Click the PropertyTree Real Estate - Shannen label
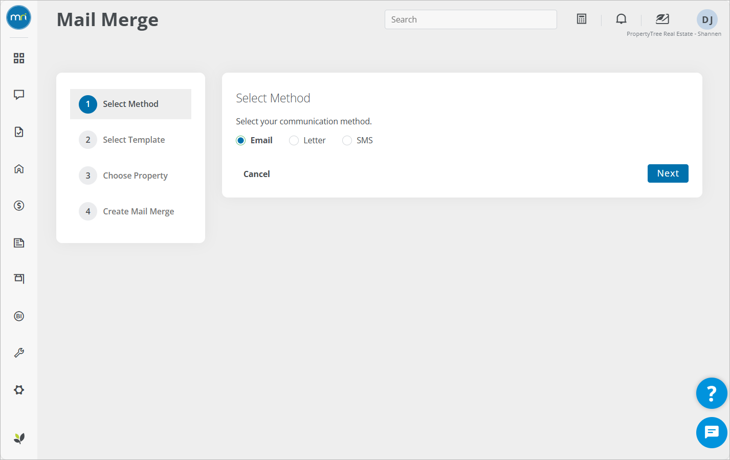The height and width of the screenshot is (460, 730). pyautogui.click(x=674, y=34)
